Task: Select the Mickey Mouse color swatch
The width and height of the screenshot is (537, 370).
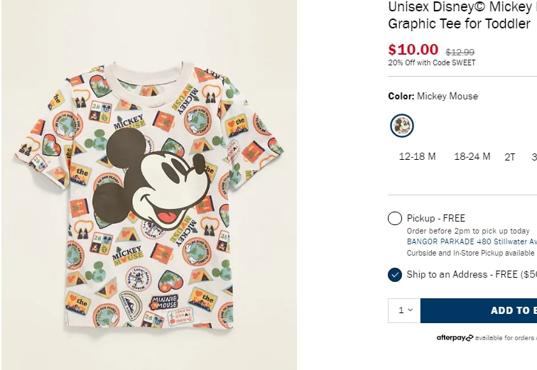Action: pos(402,126)
